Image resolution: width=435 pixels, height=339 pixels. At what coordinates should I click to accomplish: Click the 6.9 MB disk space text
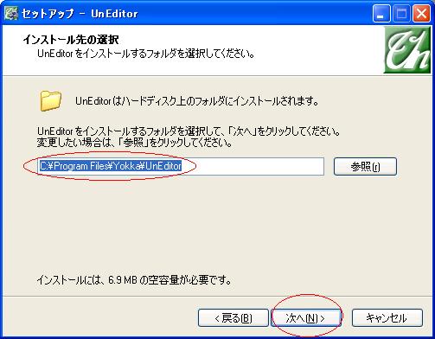134,279
